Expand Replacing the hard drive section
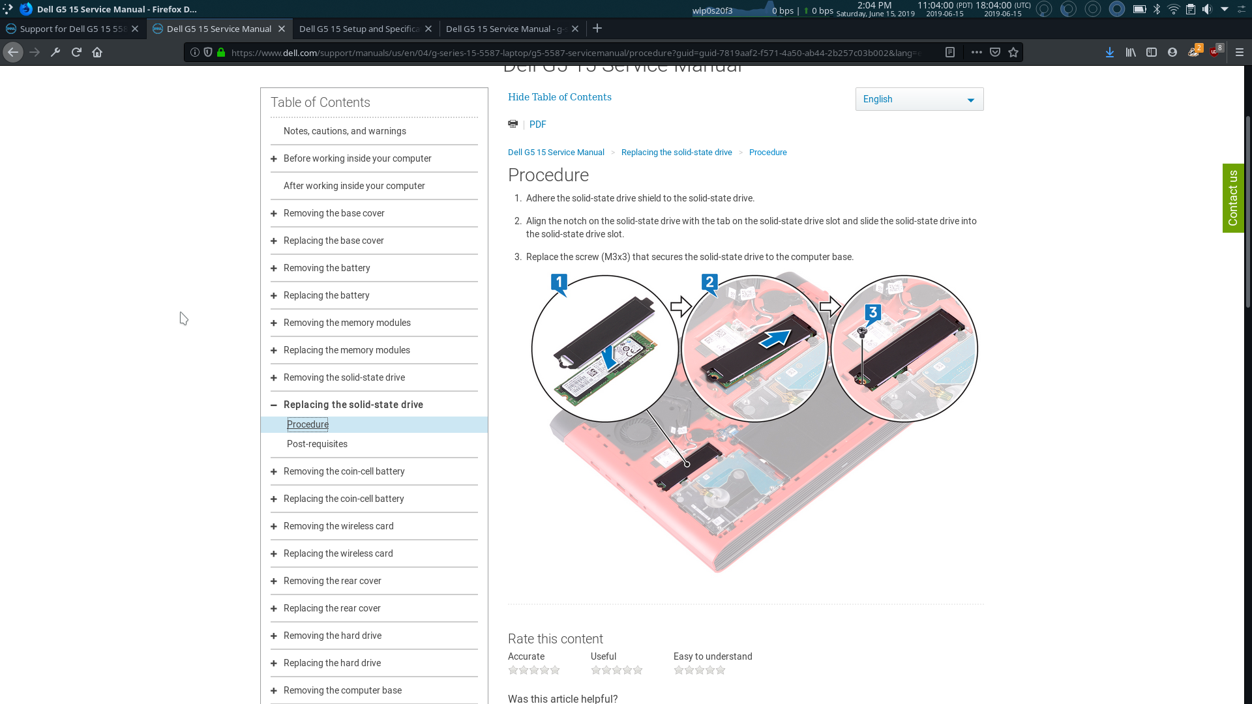 click(x=274, y=663)
